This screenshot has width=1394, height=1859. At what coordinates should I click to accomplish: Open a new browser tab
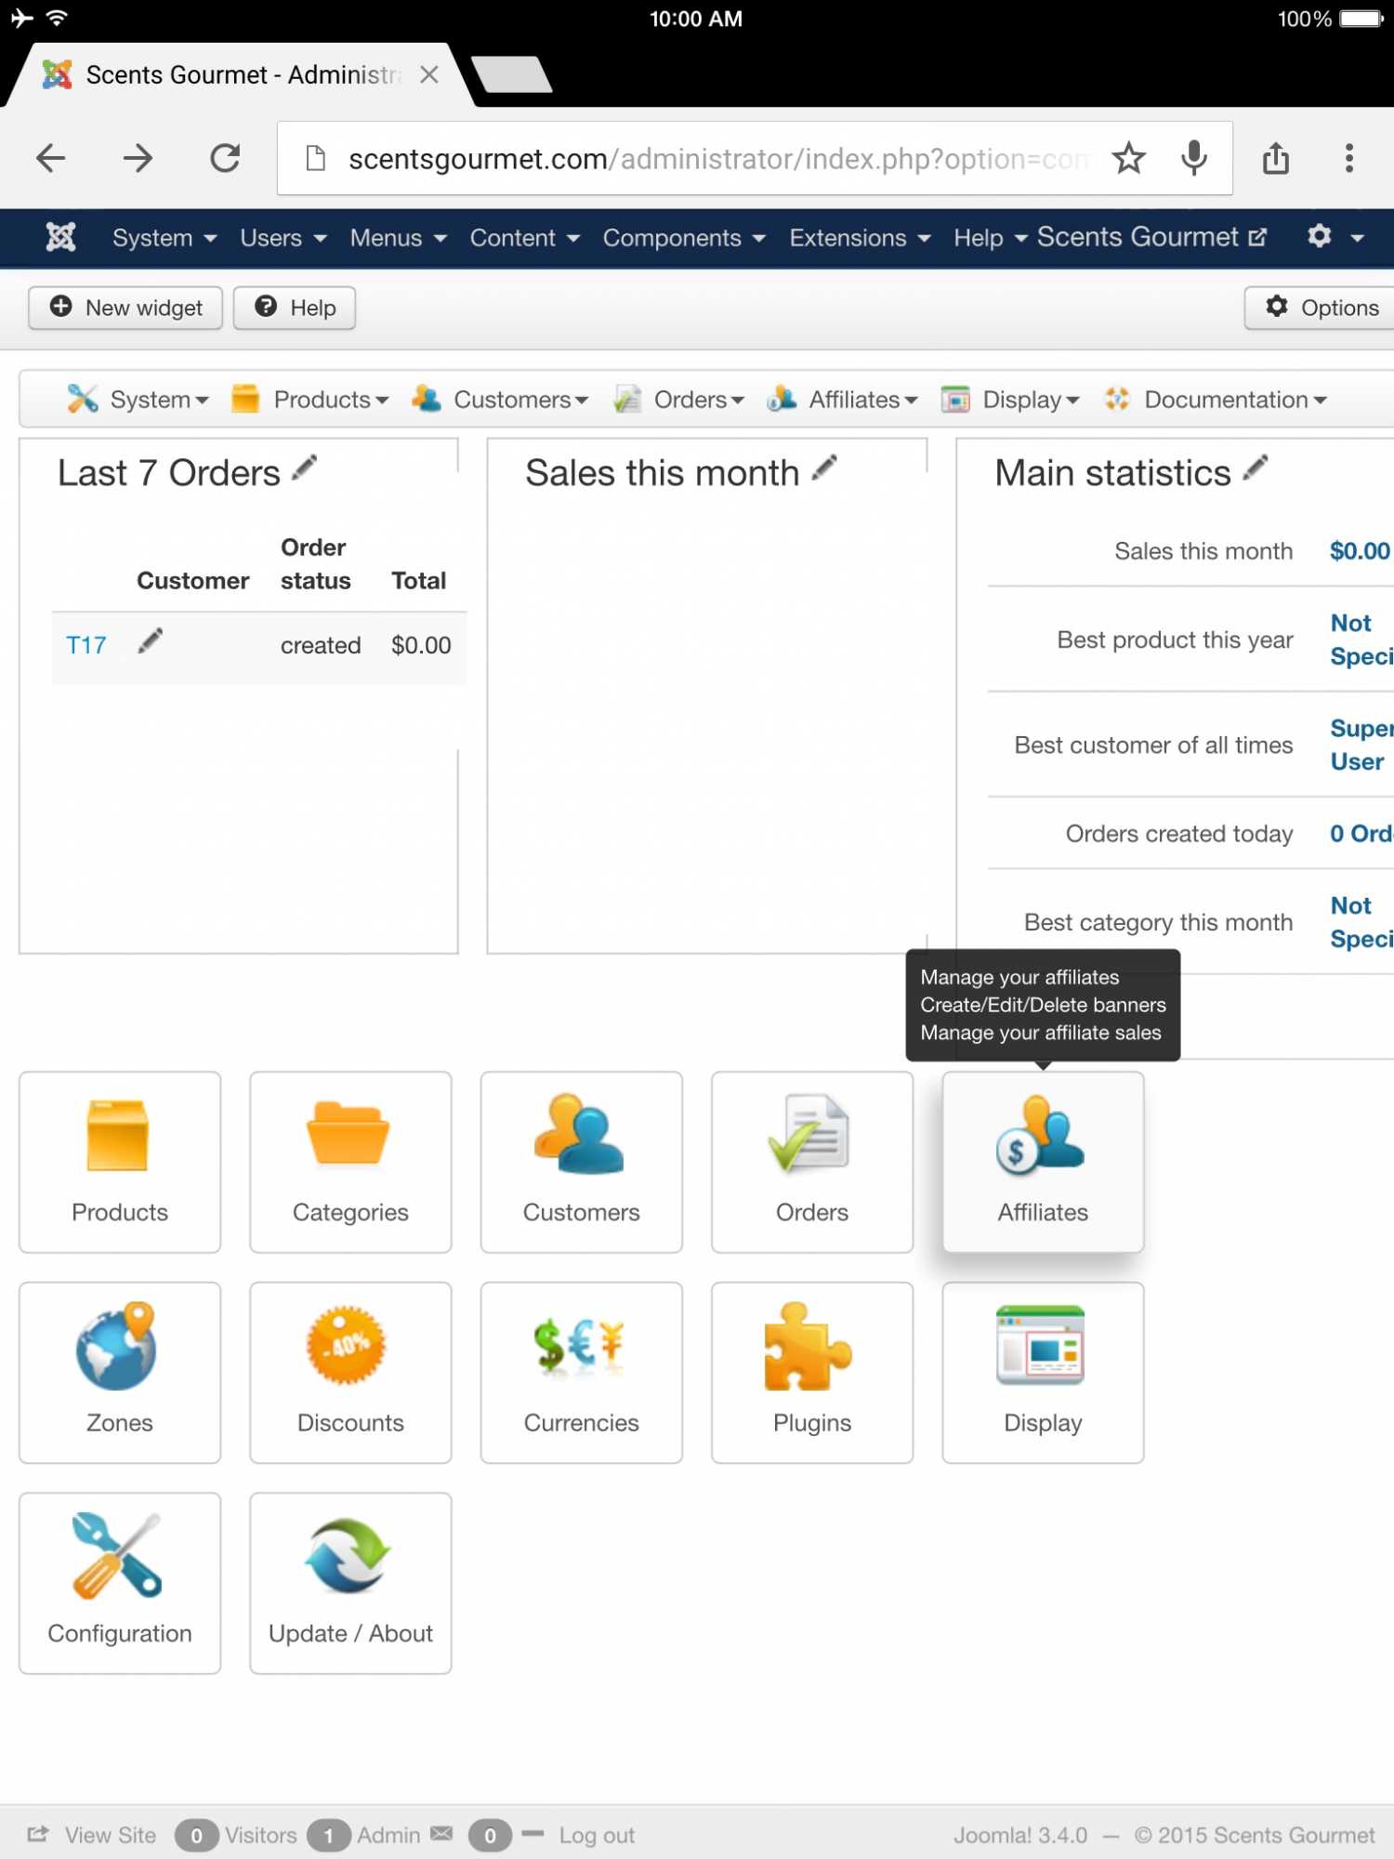[x=512, y=74]
